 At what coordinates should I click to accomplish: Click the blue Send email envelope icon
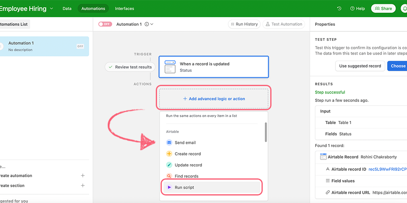pos(169,143)
